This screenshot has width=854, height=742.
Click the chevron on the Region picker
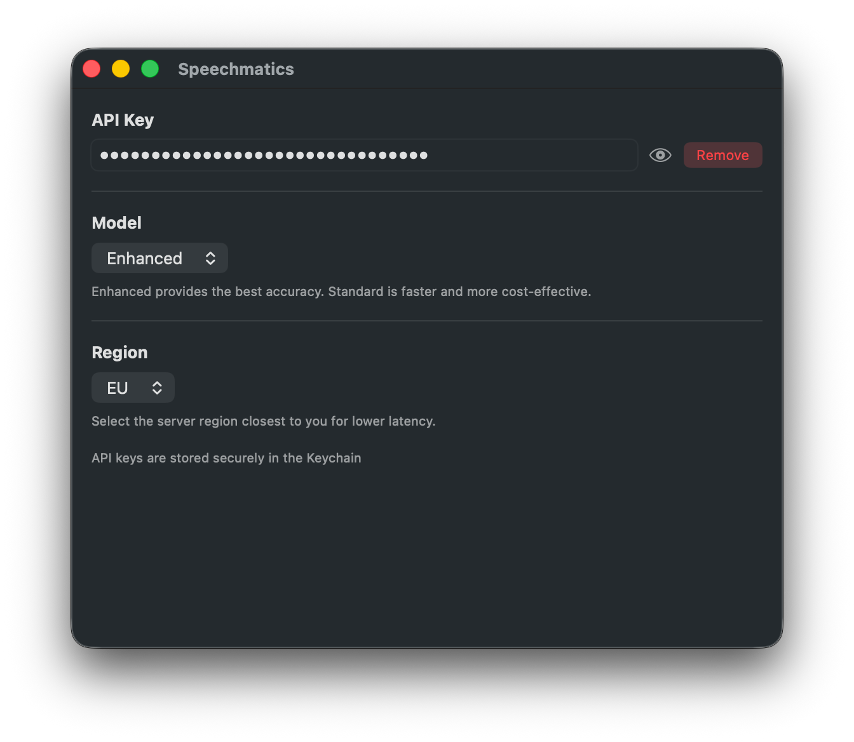(158, 388)
